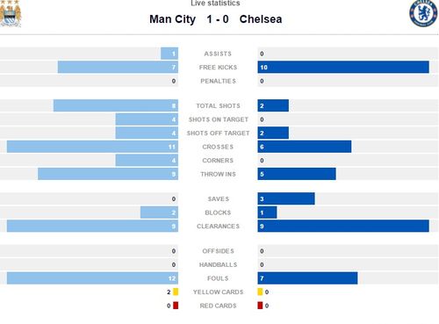Image resolution: width=439 pixels, height=324 pixels.
Task: Click the Chelsea club crest
Action: coord(423,13)
